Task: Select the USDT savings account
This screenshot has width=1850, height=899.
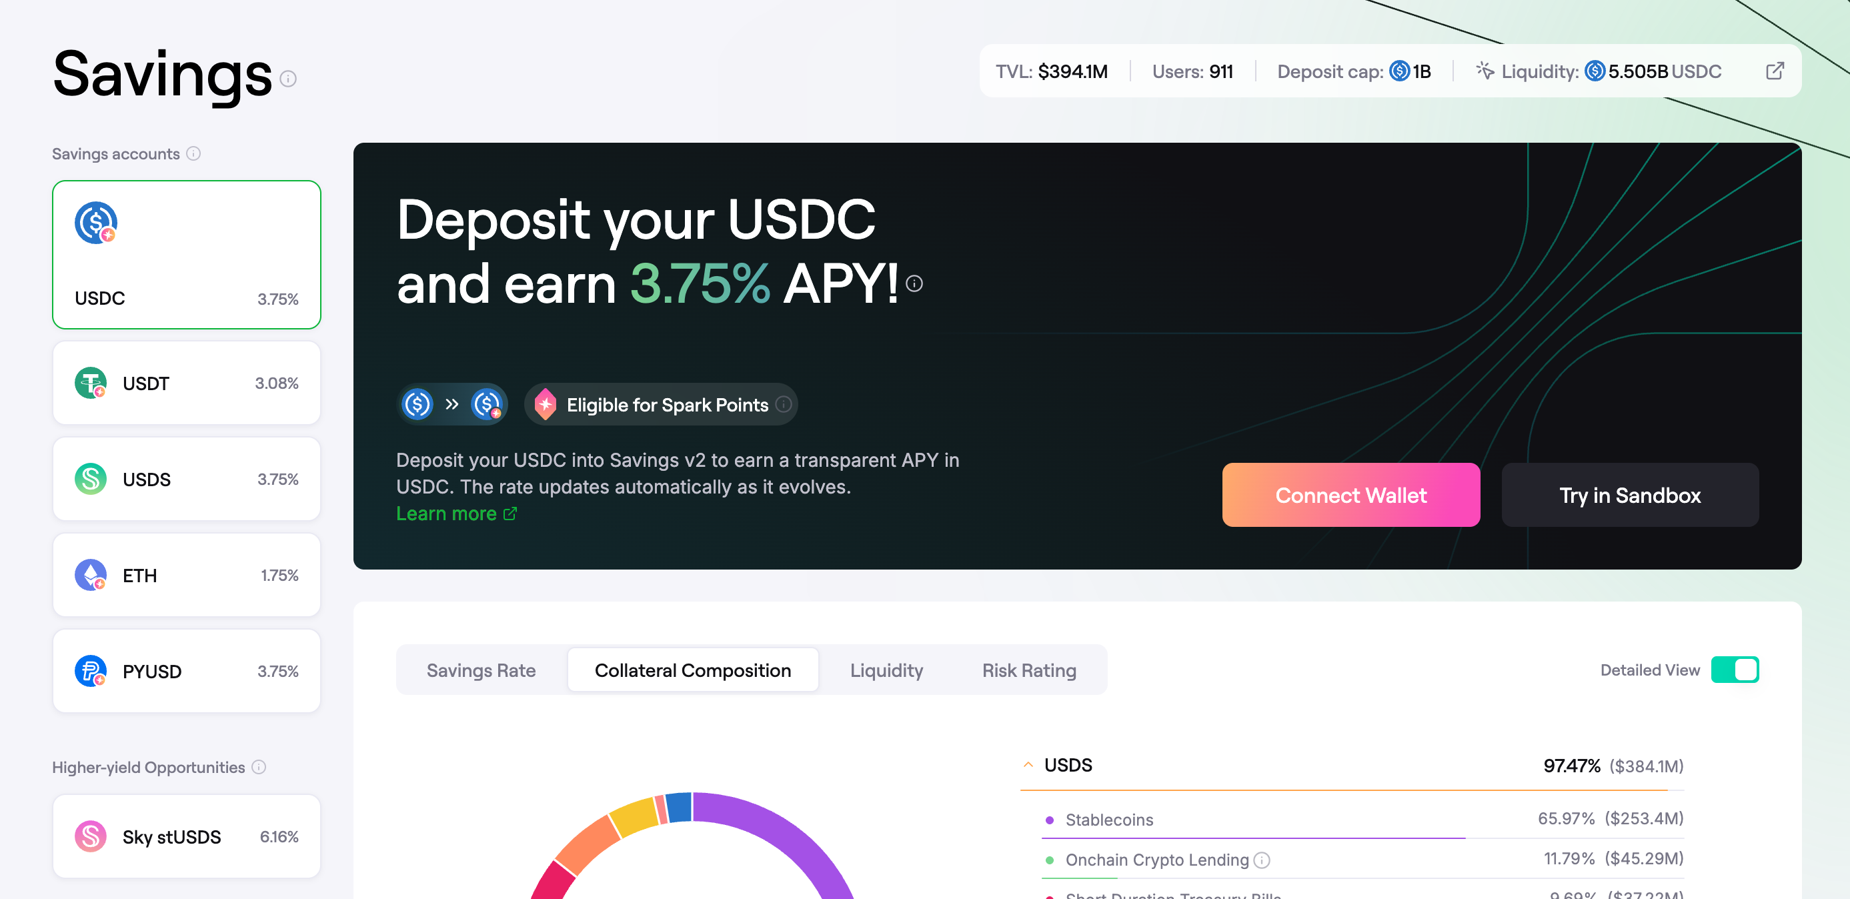Action: [x=186, y=383]
